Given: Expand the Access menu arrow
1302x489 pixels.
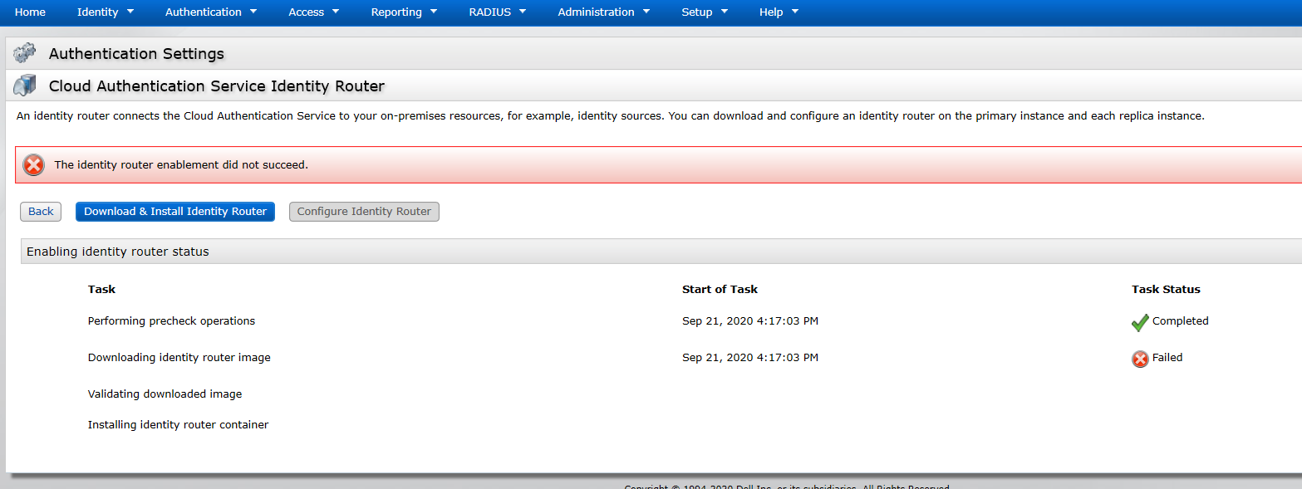Looking at the screenshot, I should click(x=336, y=12).
